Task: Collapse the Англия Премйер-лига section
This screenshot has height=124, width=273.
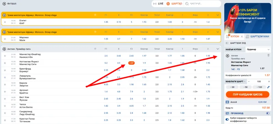Action: tap(218, 49)
